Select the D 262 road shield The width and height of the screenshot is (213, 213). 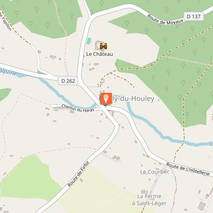68,81
